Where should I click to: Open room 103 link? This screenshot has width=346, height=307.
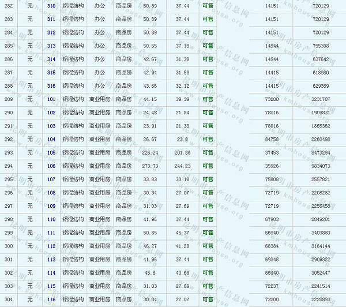pyautogui.click(x=51, y=126)
